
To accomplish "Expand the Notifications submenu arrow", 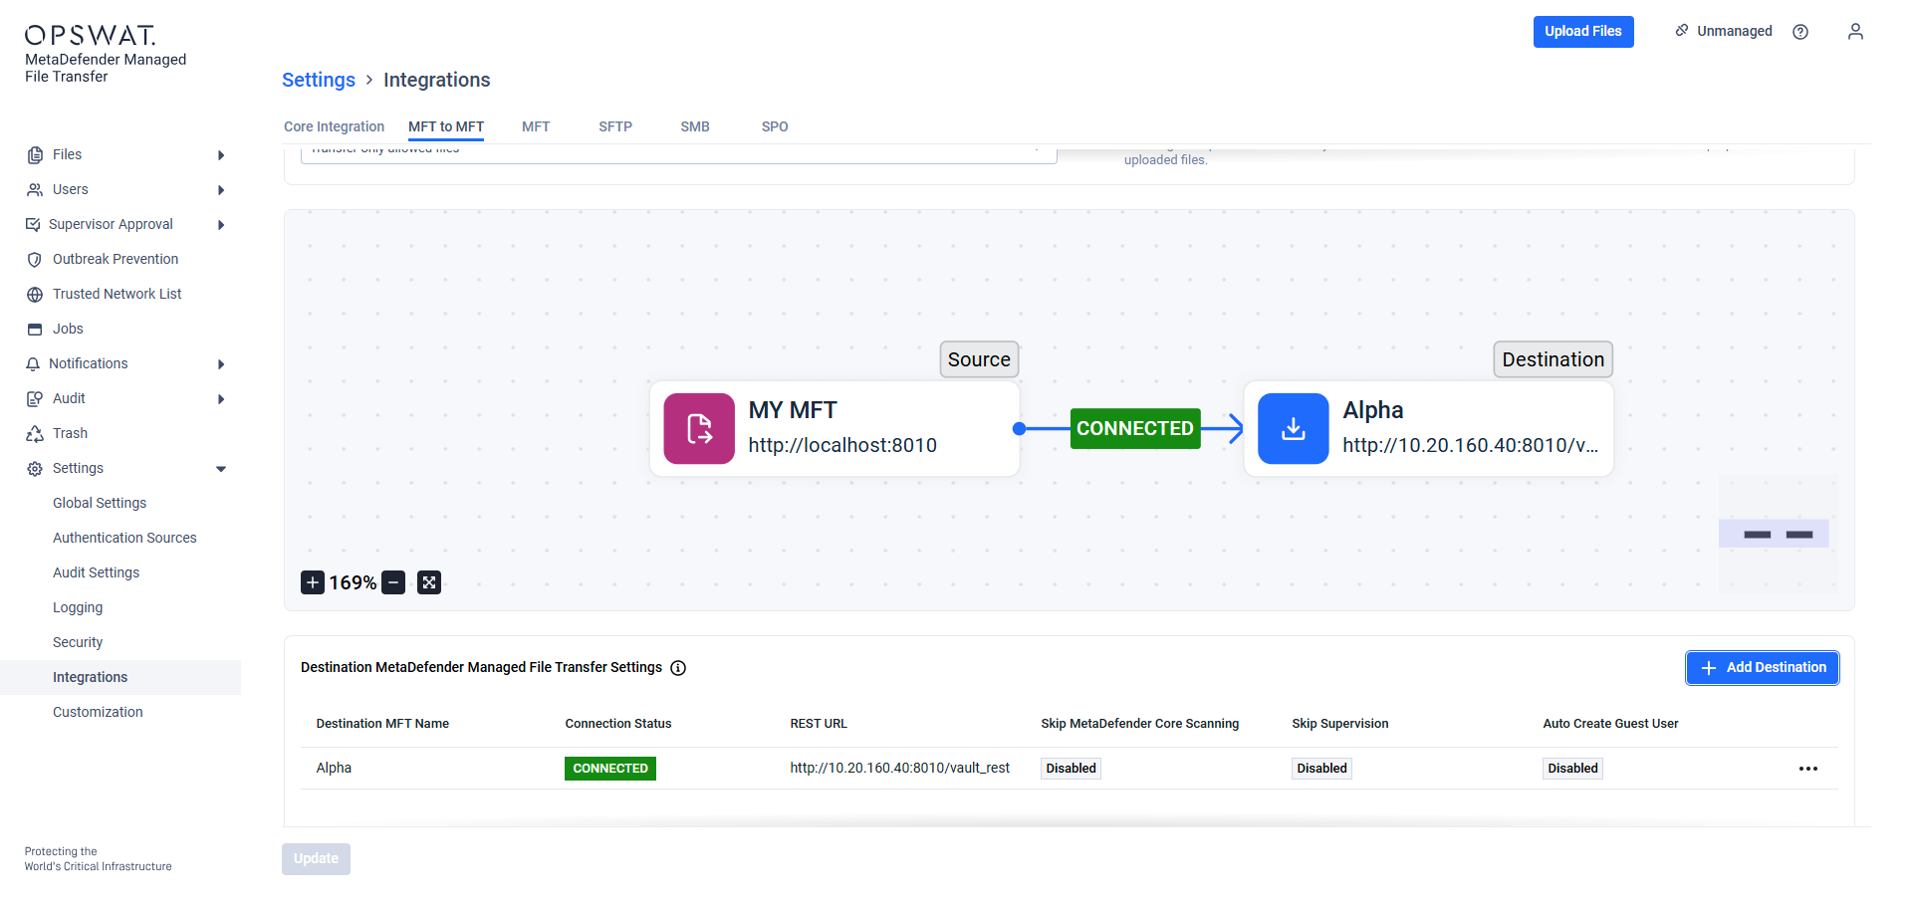I will pos(221,364).
